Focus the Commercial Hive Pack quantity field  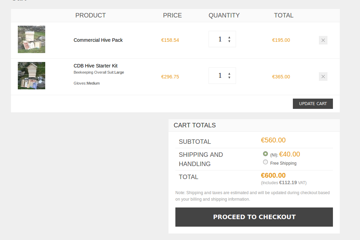coord(219,39)
